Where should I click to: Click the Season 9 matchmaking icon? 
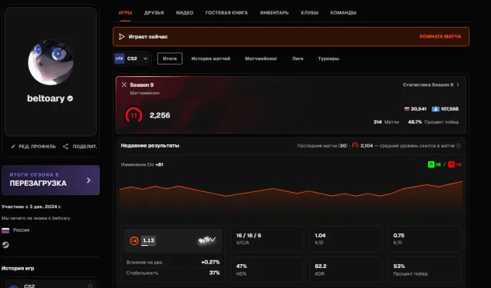pyautogui.click(x=124, y=85)
